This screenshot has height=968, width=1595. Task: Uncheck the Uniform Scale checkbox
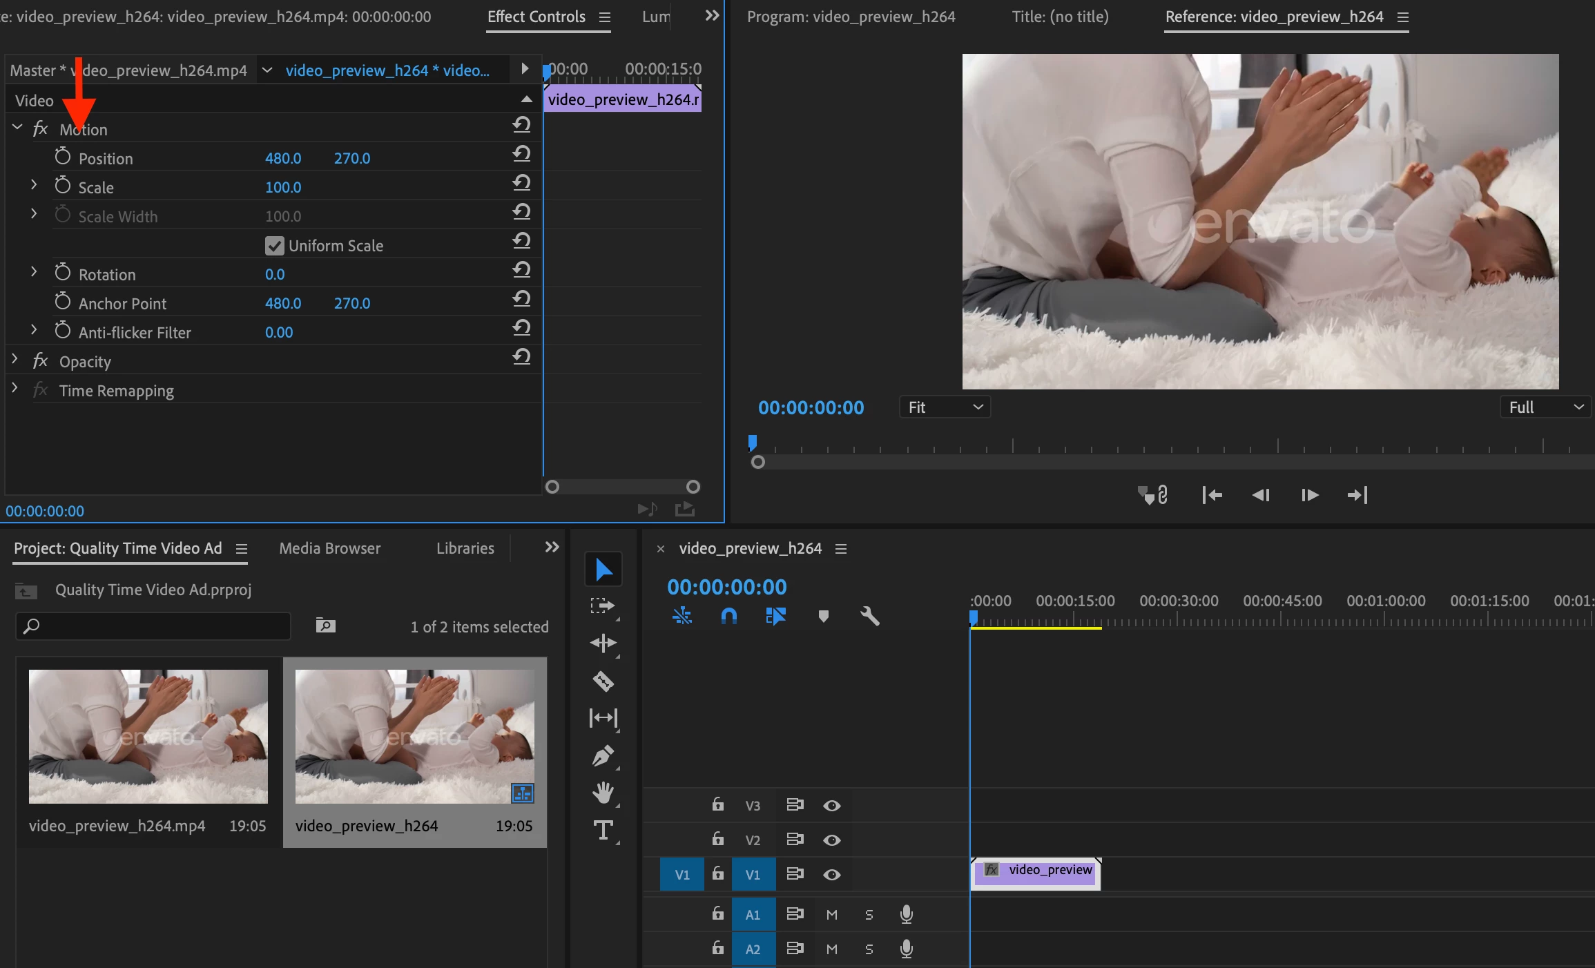[274, 246]
